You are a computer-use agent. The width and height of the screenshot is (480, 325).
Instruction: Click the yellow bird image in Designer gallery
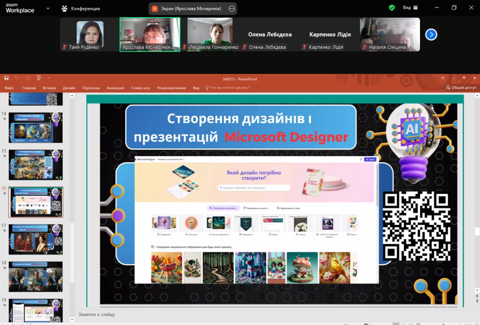coord(335,268)
